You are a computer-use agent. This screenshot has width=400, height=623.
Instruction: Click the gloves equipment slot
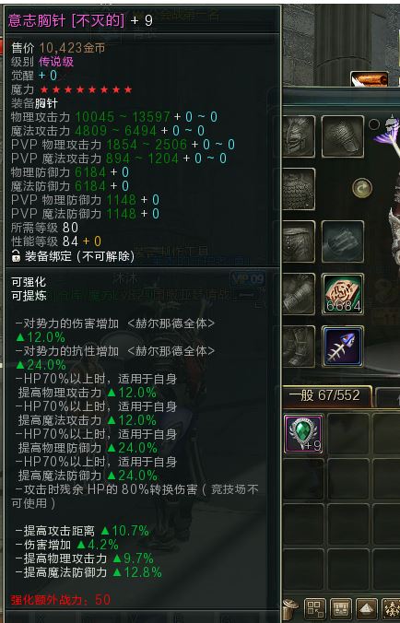pyautogui.click(x=343, y=241)
